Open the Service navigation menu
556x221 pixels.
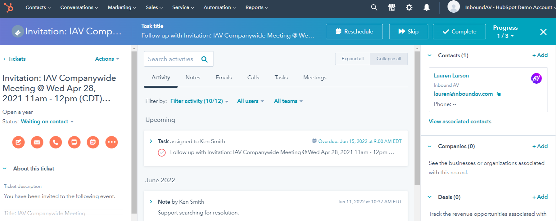(x=183, y=7)
